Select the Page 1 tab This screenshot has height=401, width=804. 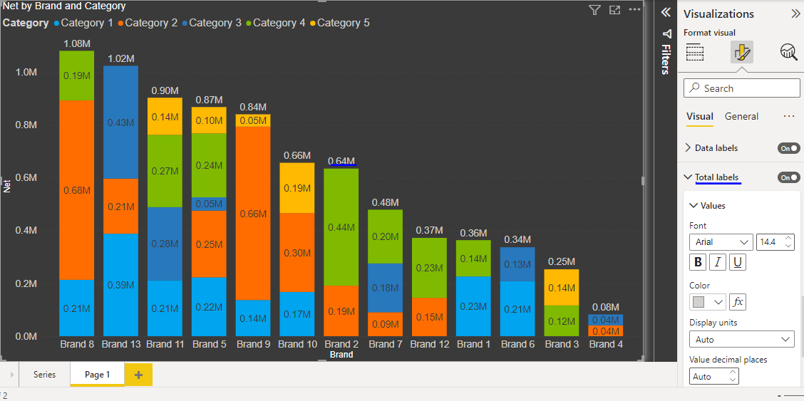pos(98,375)
